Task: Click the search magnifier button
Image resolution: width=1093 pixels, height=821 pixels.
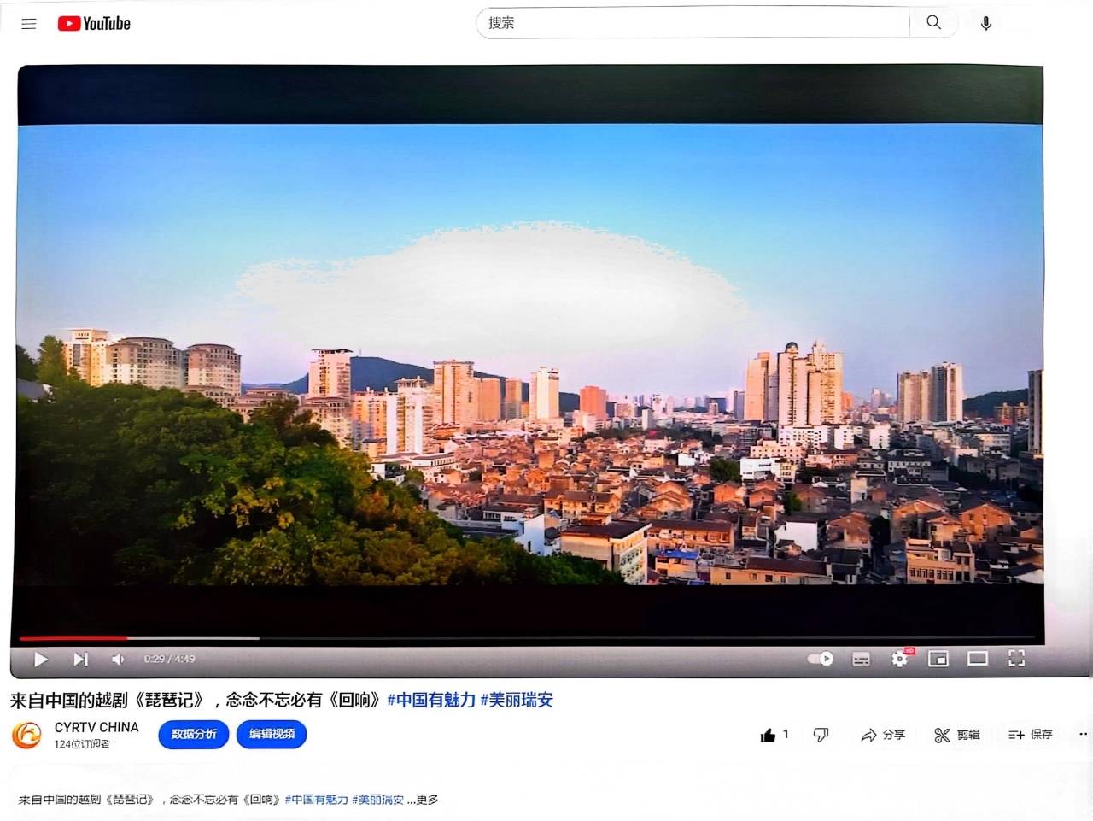Action: pyautogui.click(x=933, y=23)
